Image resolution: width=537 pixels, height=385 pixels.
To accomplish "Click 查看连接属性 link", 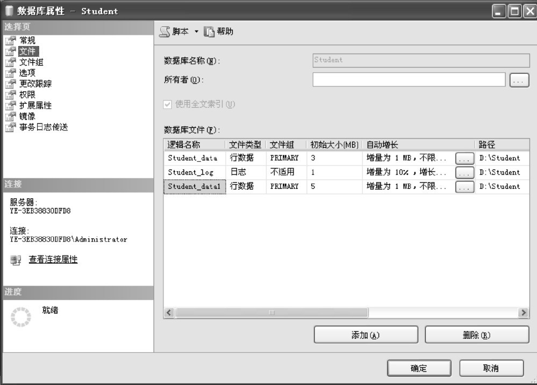I will (53, 259).
